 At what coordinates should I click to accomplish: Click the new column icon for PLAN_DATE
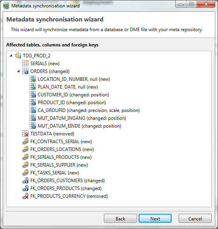click(x=33, y=87)
